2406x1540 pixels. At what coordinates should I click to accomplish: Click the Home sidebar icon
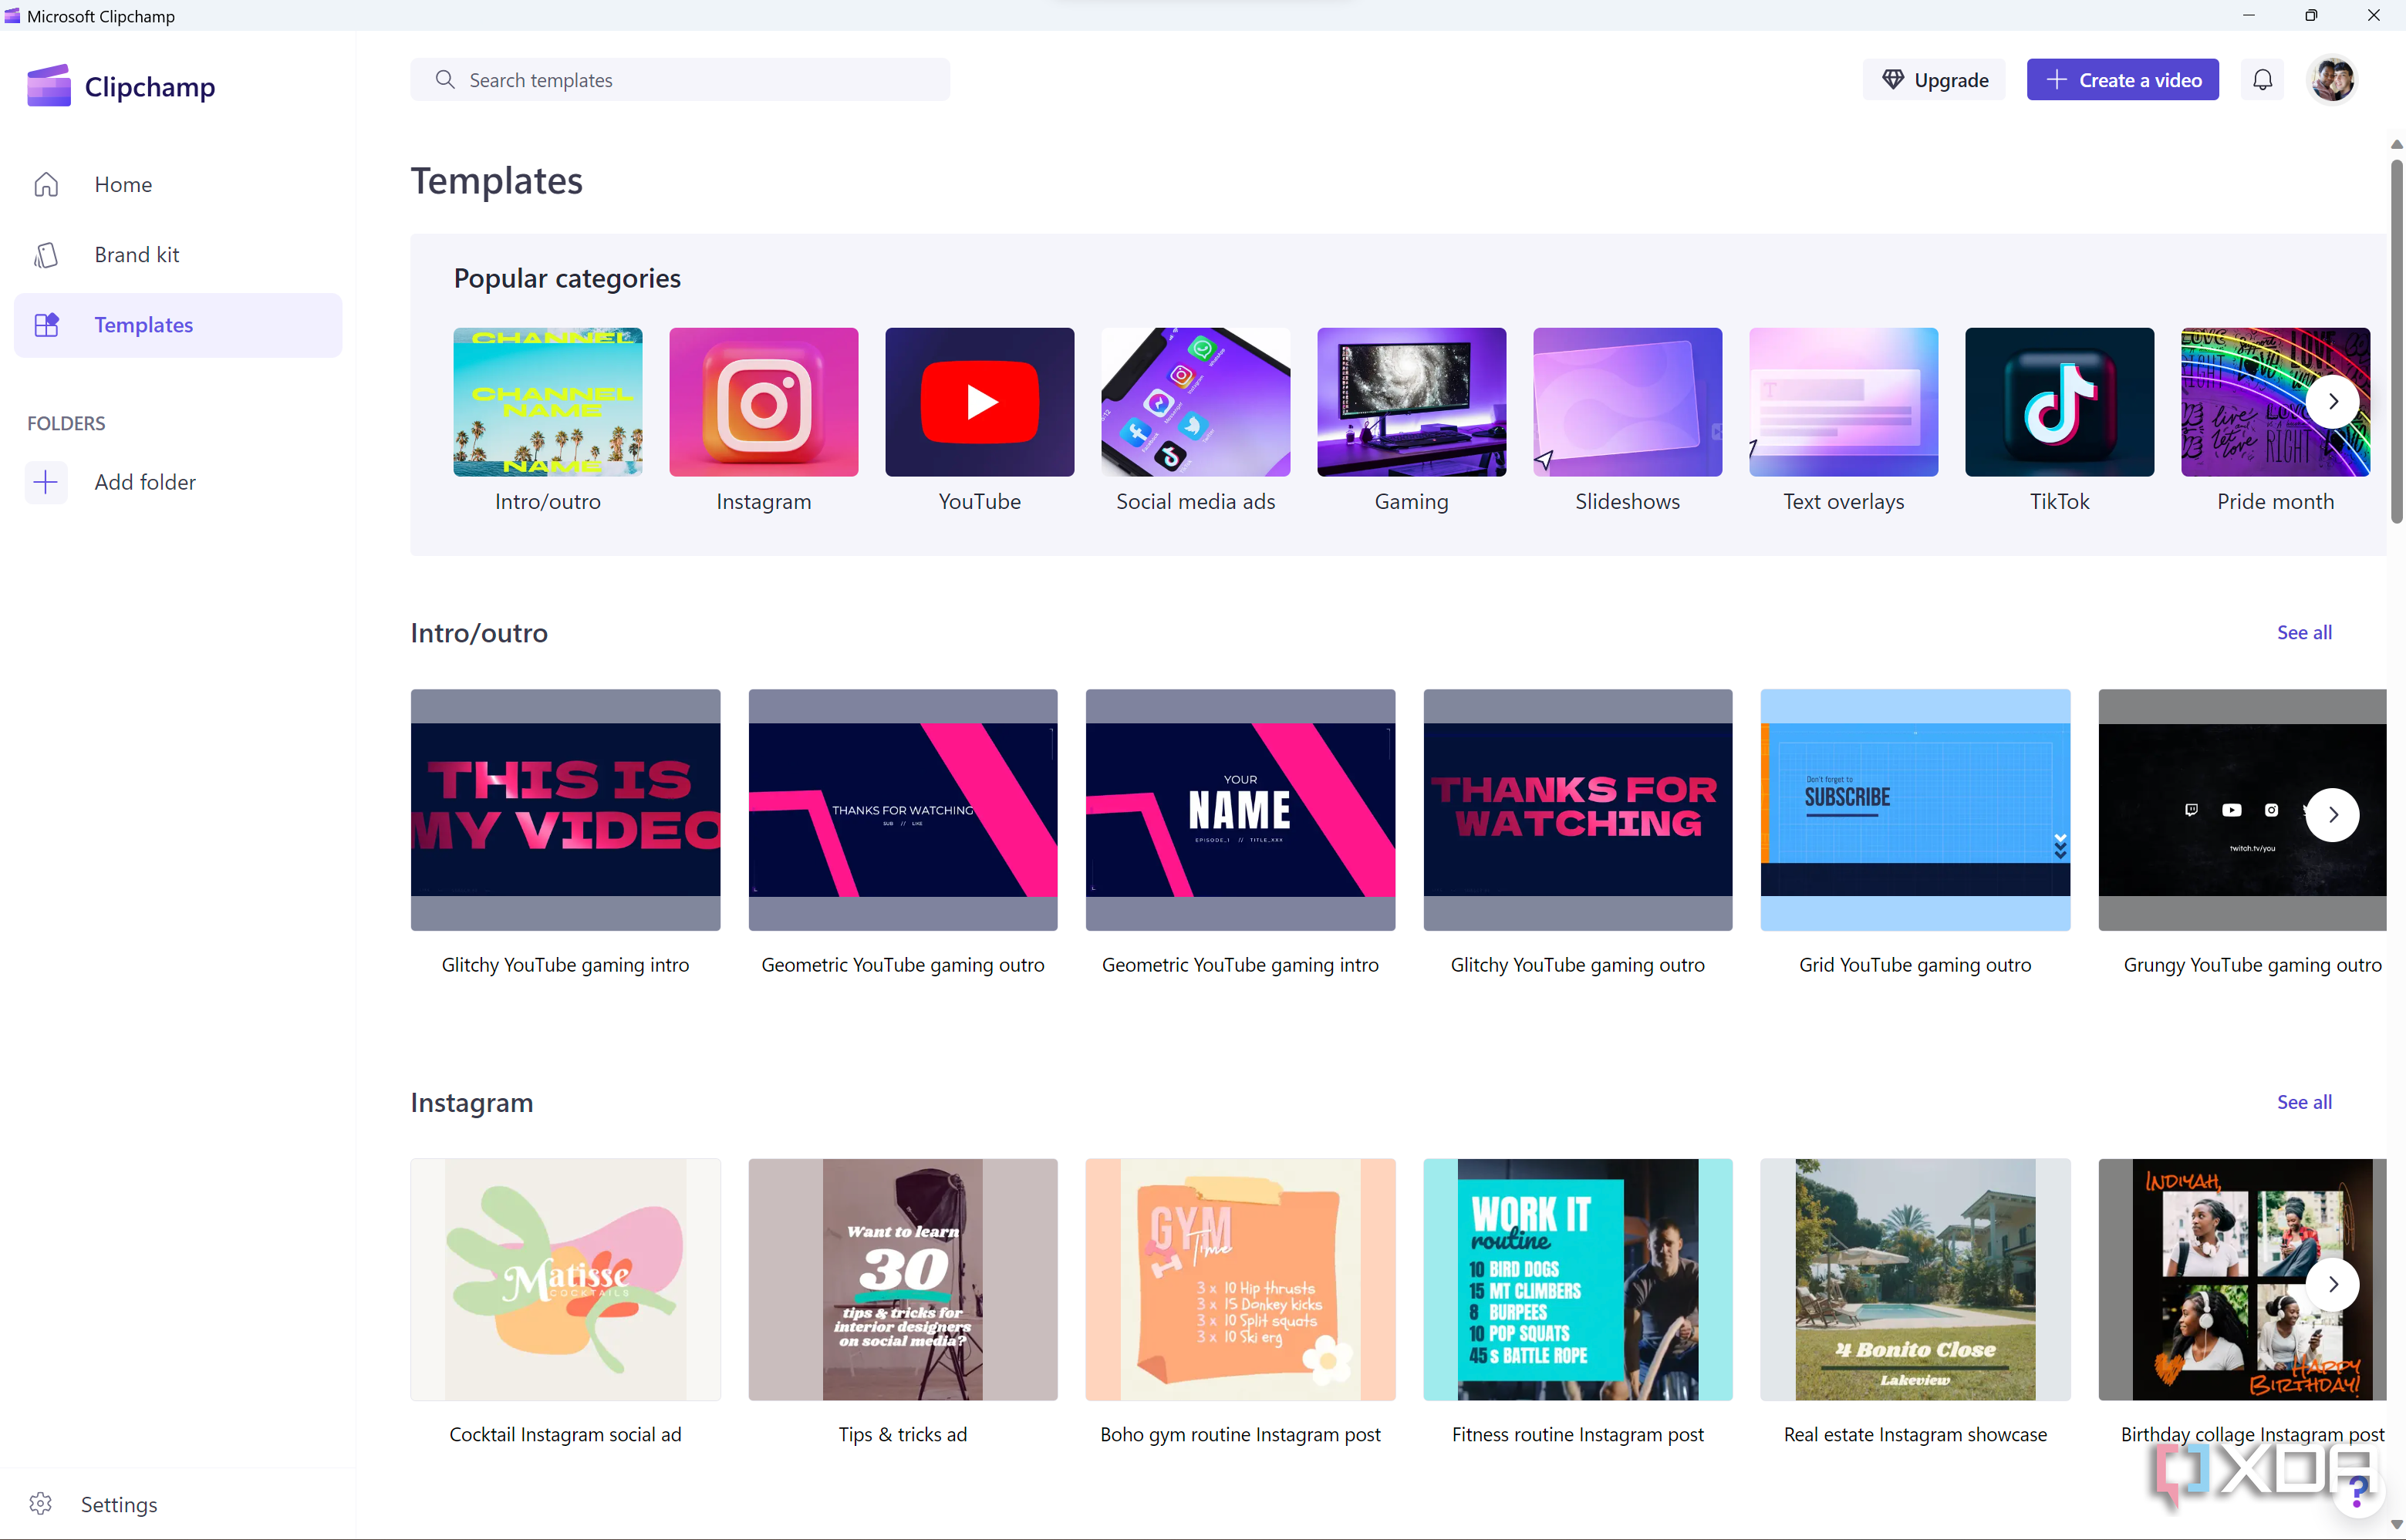46,185
